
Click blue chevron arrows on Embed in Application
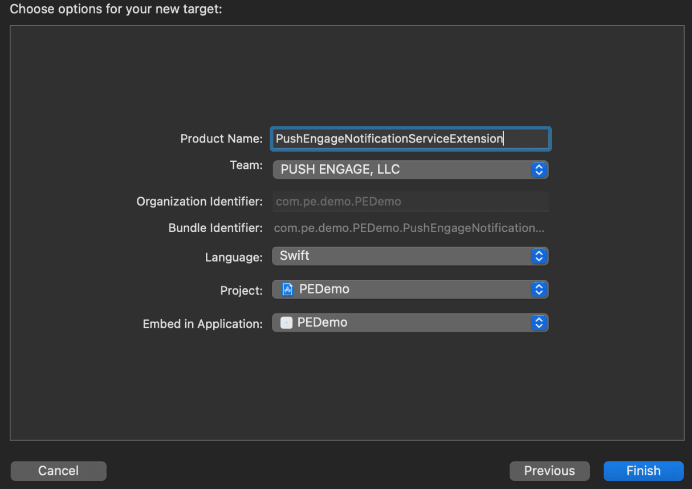pos(539,323)
